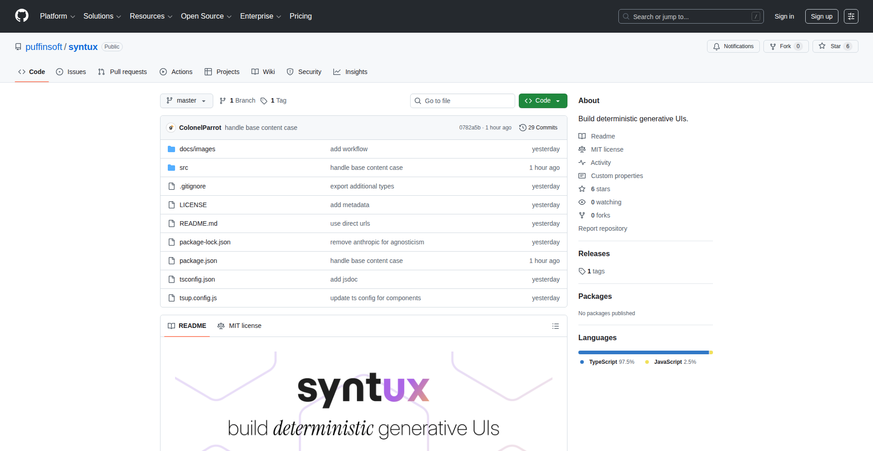
Task: Toggle the README tab in file preview
Action: [x=187, y=326]
